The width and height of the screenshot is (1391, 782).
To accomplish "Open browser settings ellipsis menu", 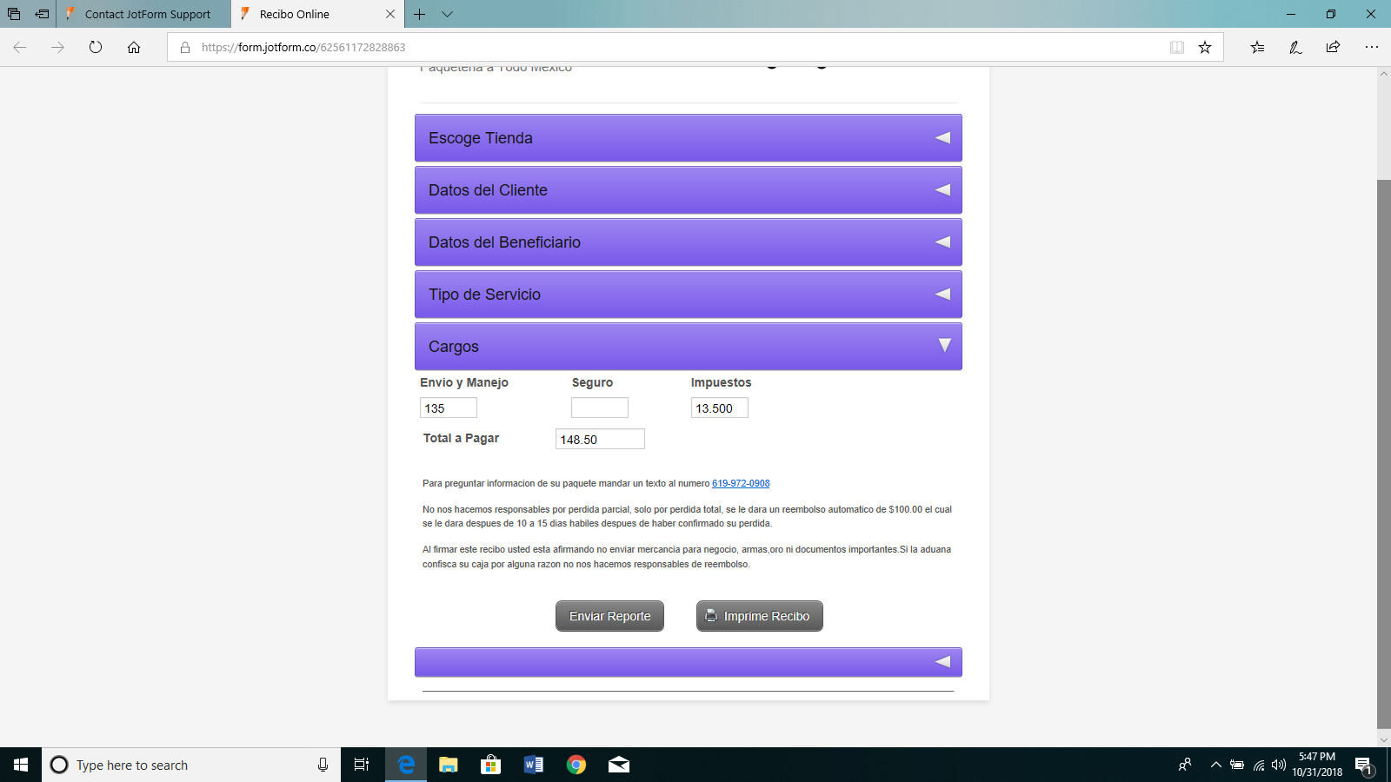I will coord(1371,48).
